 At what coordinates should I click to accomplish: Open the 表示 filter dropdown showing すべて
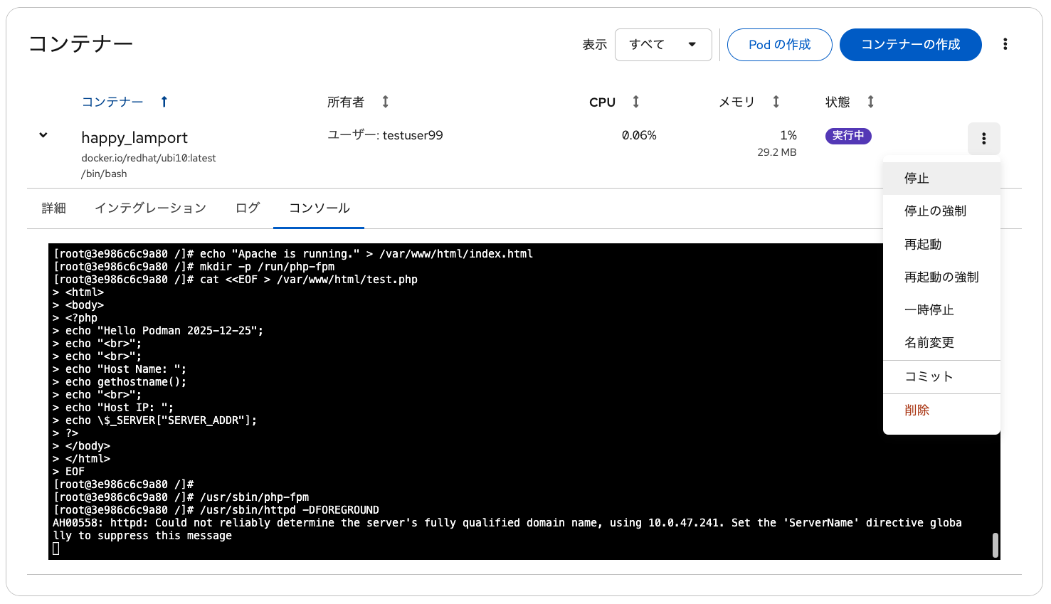662,45
